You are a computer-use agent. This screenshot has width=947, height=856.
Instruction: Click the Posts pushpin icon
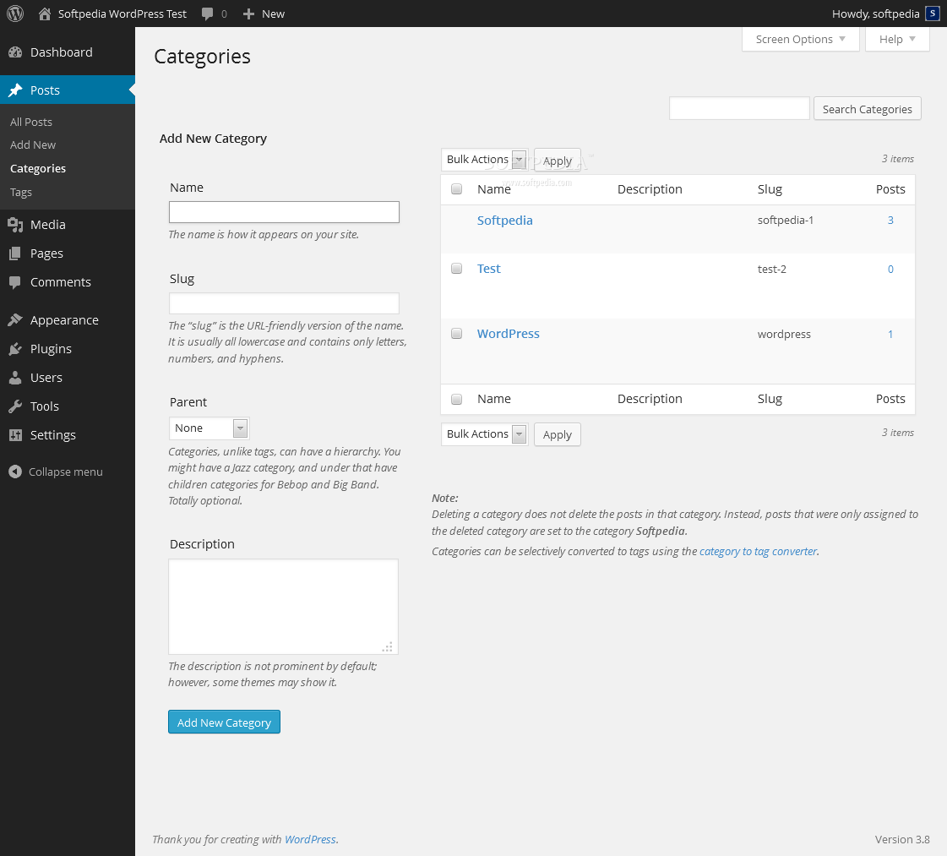(x=15, y=90)
